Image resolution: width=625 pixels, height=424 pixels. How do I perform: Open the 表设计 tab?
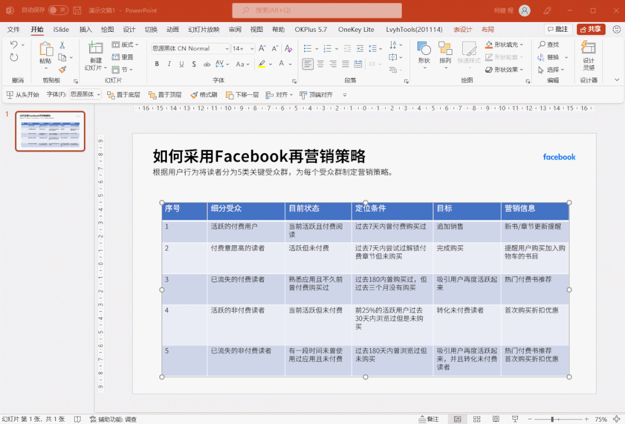click(x=463, y=30)
